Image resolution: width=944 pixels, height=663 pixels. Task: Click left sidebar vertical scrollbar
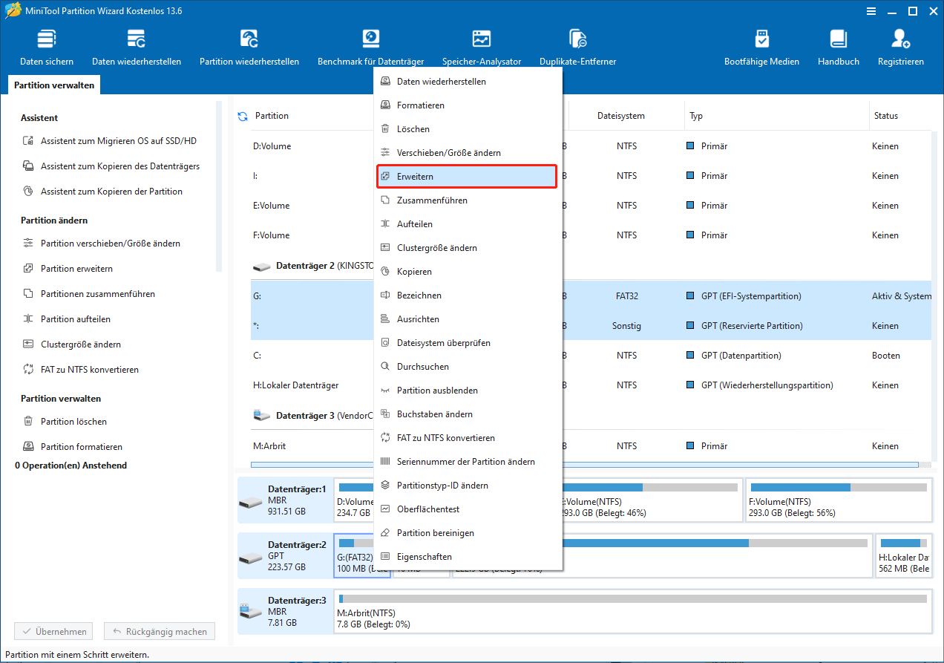(219, 186)
